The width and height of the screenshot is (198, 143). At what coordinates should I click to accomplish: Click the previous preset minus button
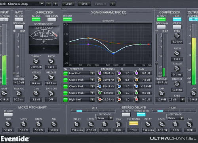click(49, 4)
